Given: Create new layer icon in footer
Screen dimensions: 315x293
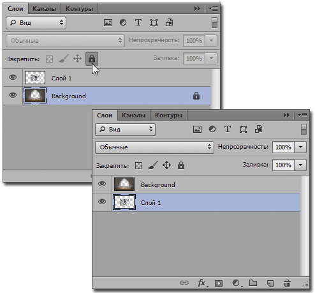Looking at the screenshot, I should pyautogui.click(x=270, y=283).
